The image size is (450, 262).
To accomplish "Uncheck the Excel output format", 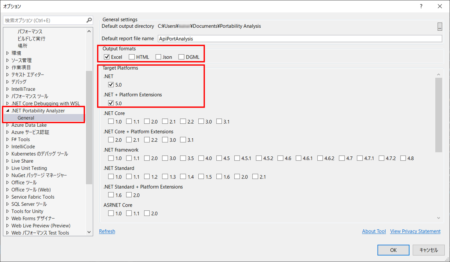I will click(x=107, y=57).
